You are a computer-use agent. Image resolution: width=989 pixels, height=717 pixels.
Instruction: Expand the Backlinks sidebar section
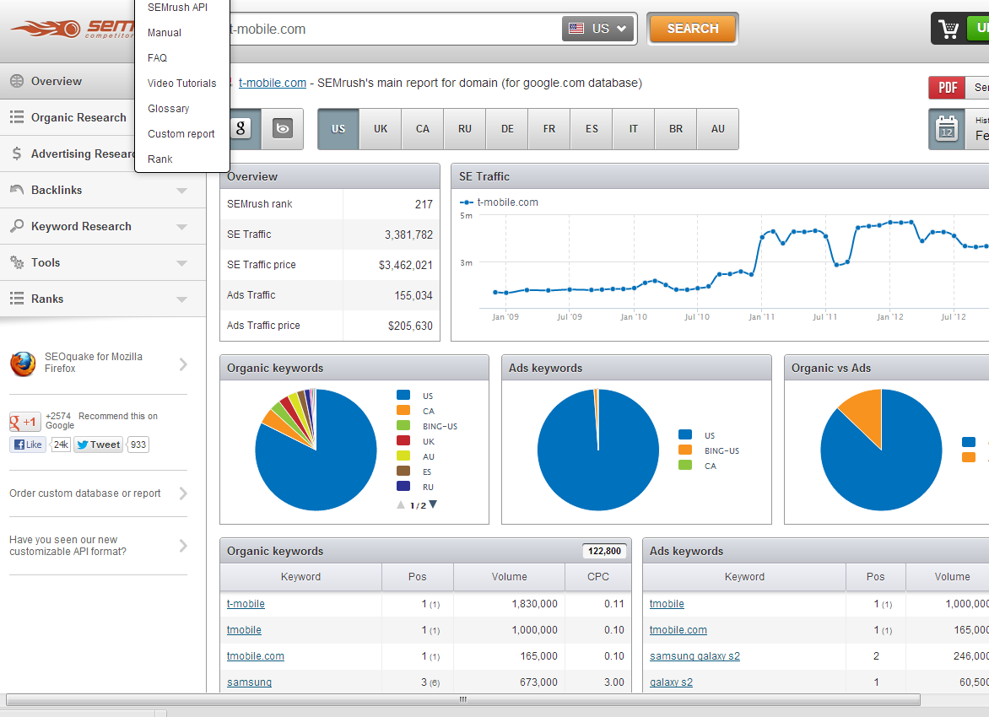pos(181,191)
